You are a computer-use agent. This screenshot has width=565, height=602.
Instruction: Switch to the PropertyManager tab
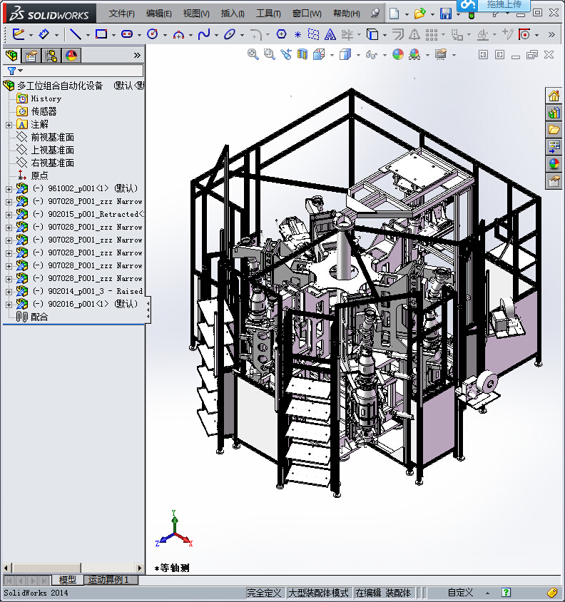[x=31, y=56]
